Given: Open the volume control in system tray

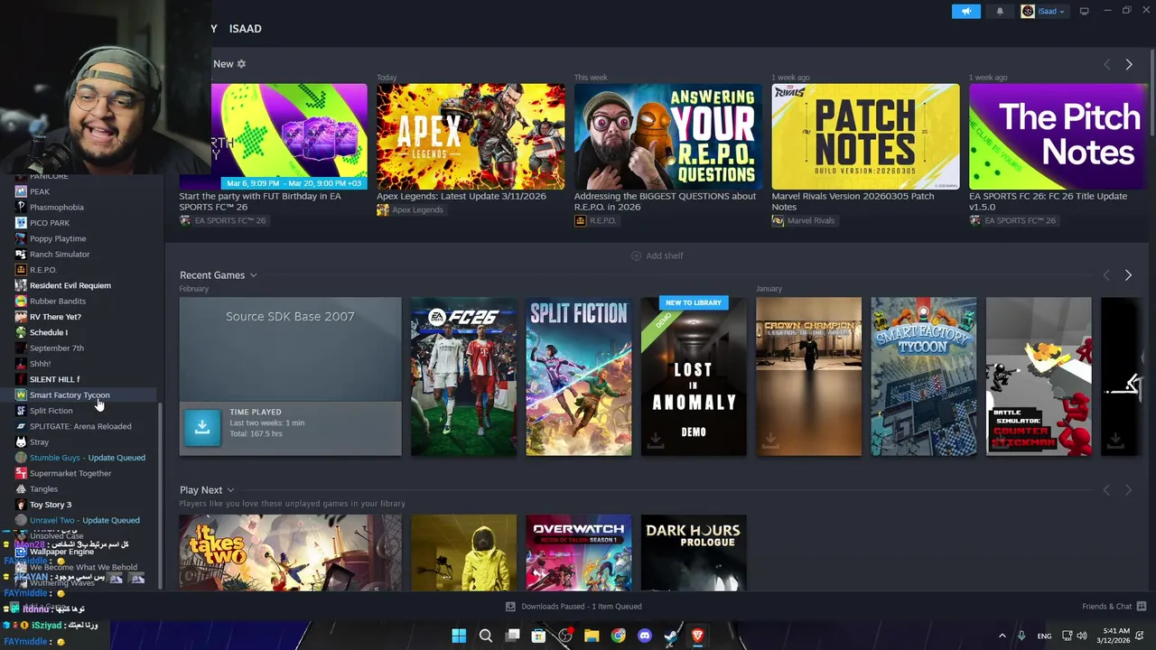Looking at the screenshot, I should pos(1082,636).
